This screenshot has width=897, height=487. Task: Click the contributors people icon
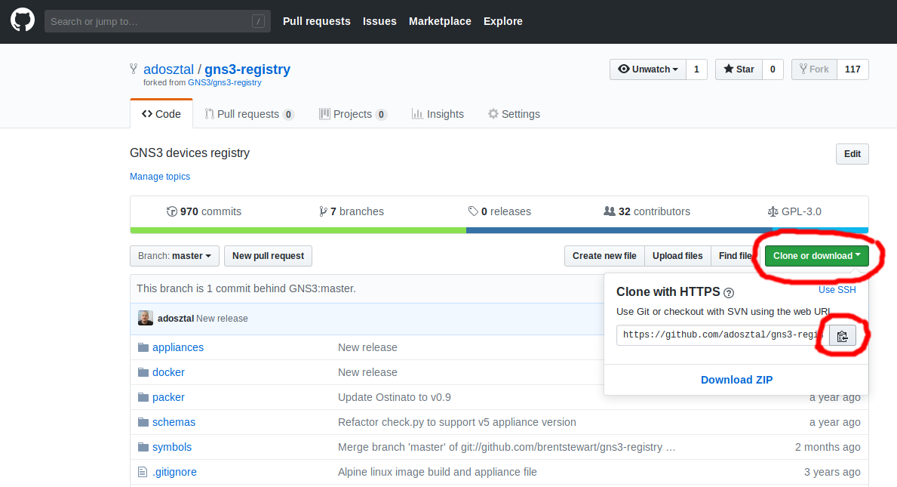(x=610, y=211)
